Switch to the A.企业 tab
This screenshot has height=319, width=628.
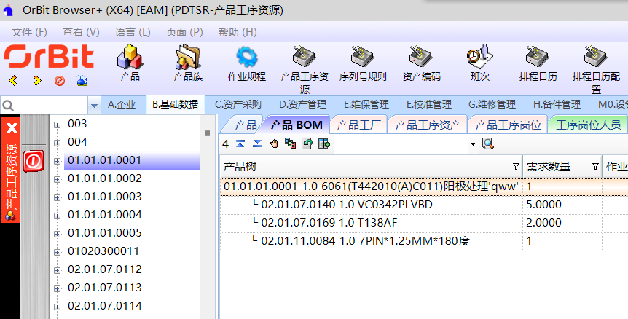122,105
